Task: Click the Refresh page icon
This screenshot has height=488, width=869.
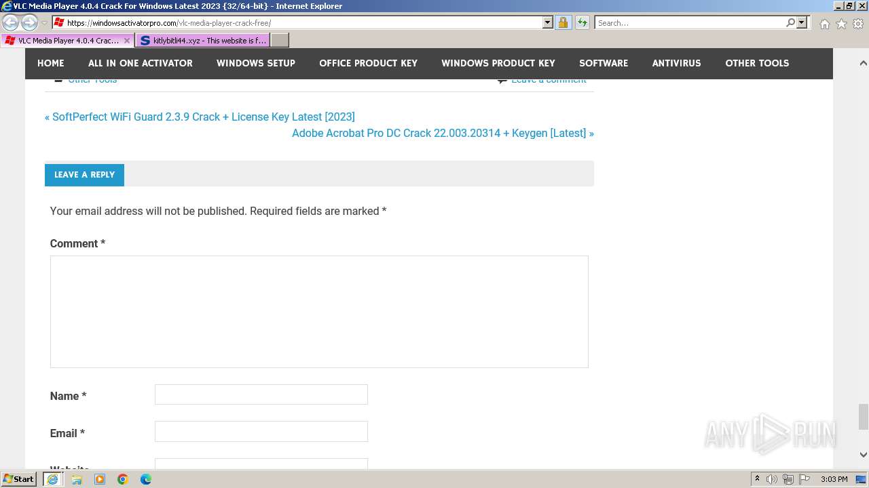Action: pos(582,23)
